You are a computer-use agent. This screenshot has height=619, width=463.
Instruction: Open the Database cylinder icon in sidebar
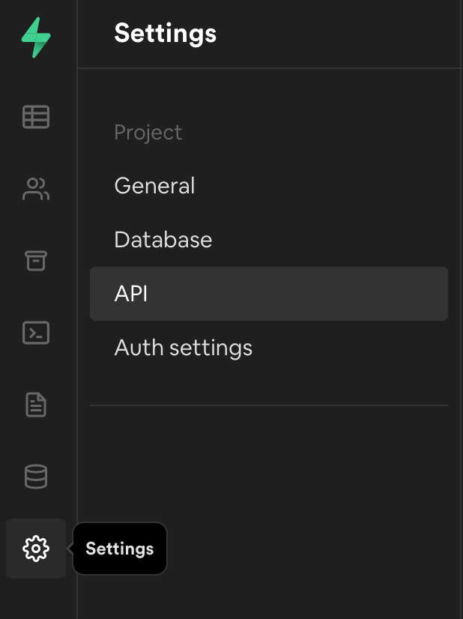pos(36,477)
